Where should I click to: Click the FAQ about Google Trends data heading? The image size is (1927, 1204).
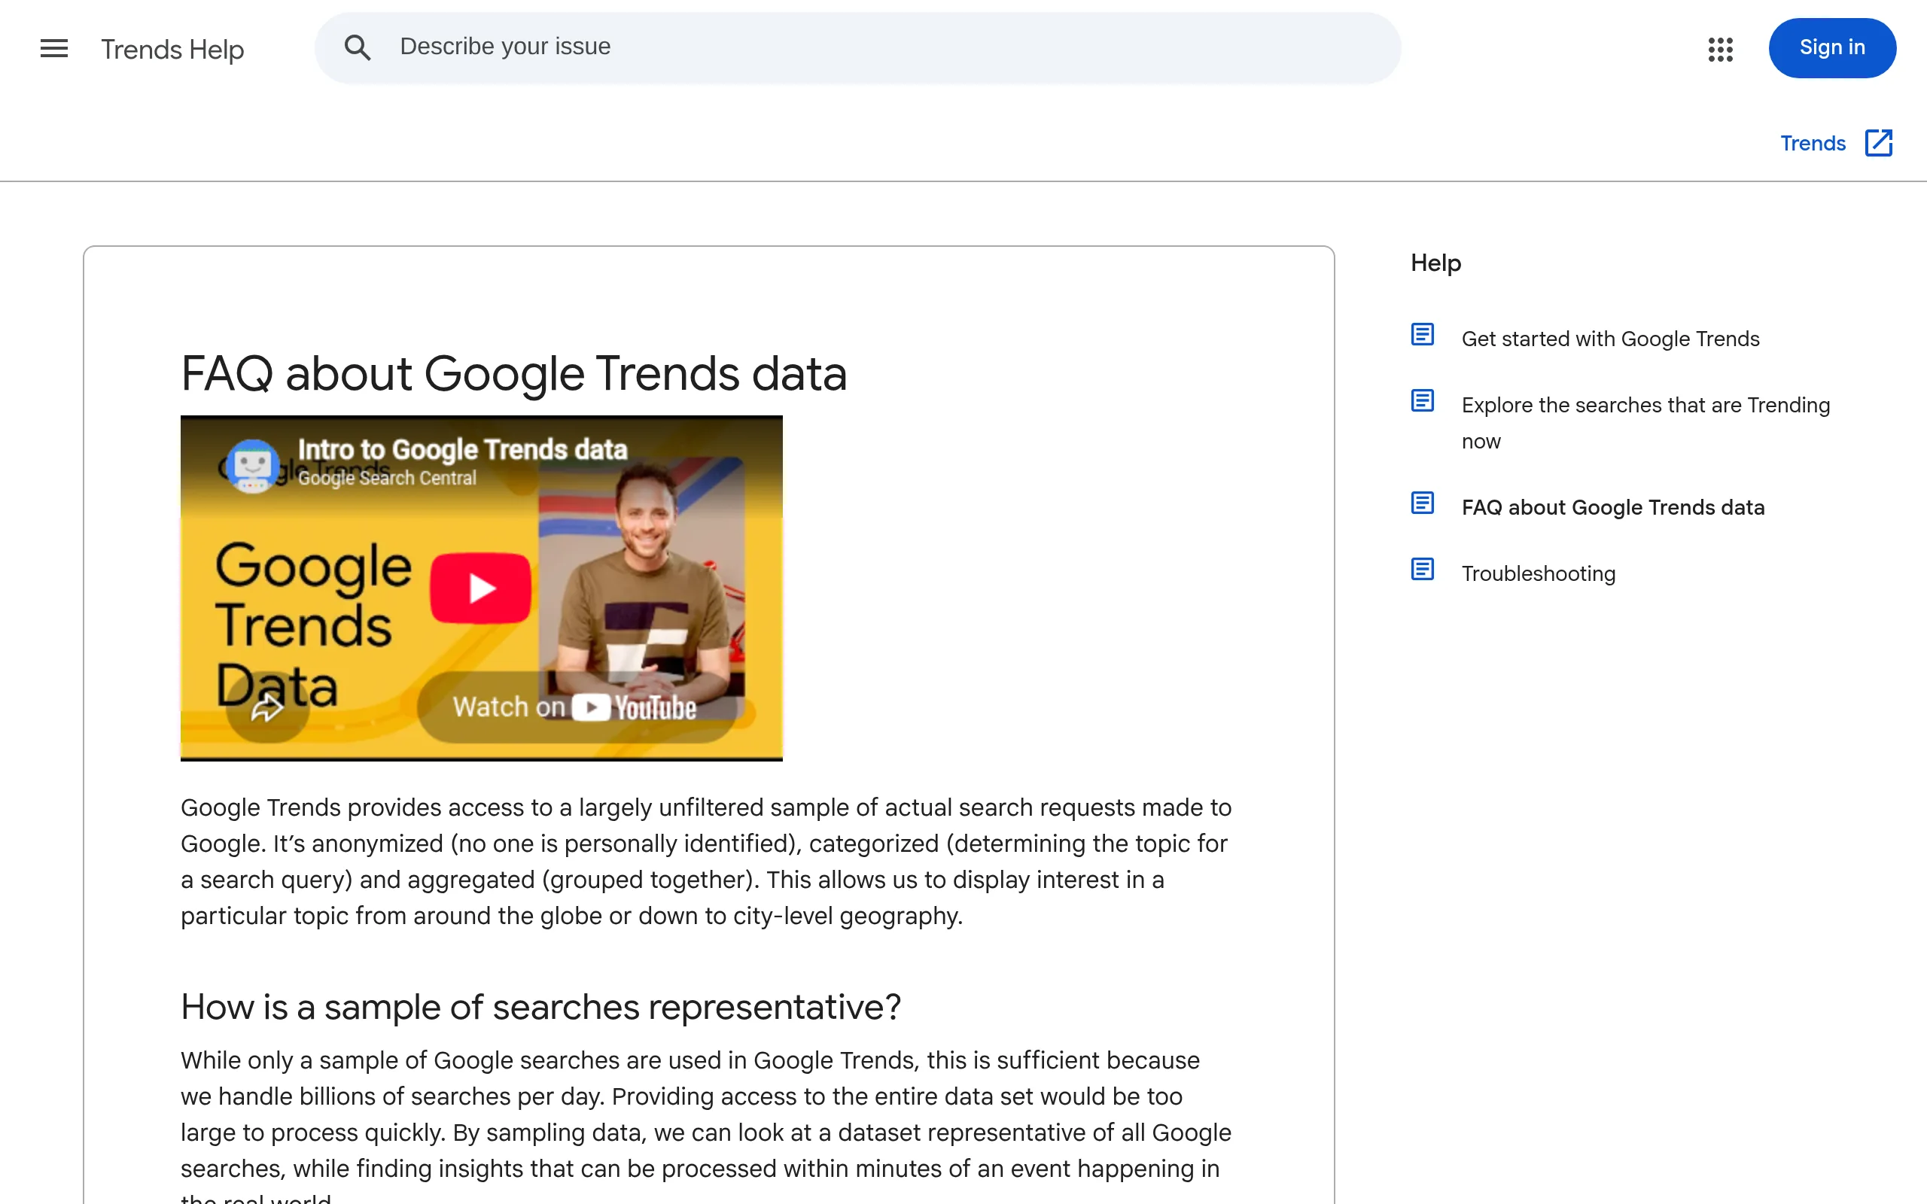coord(513,373)
